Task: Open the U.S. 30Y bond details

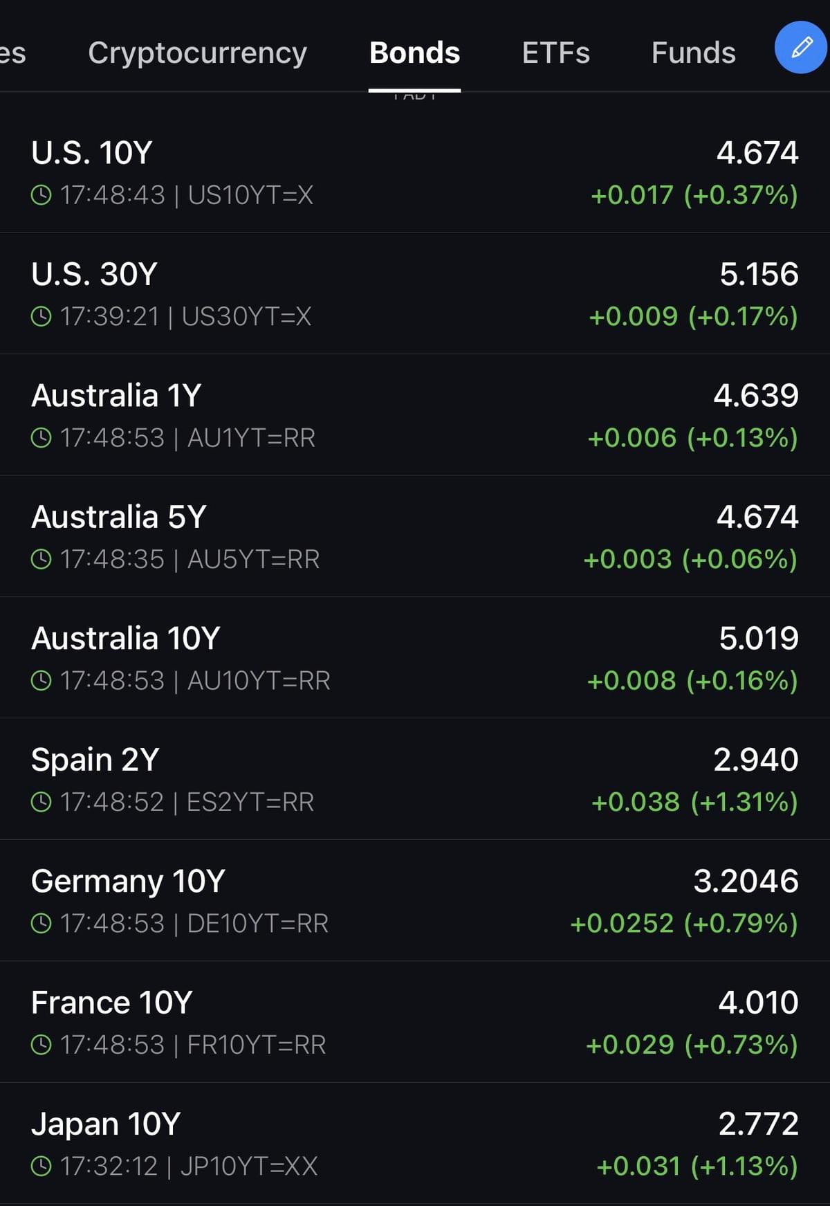Action: click(x=415, y=293)
